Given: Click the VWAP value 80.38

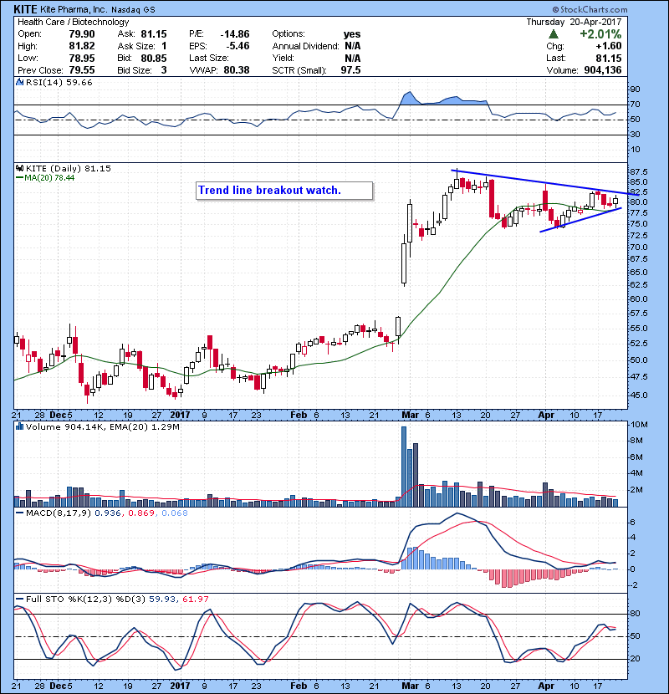Looking at the screenshot, I should 237,70.
